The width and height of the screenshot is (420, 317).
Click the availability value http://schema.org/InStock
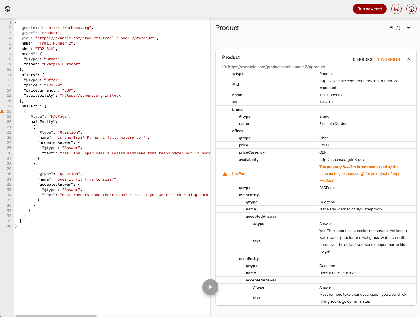[342, 160]
